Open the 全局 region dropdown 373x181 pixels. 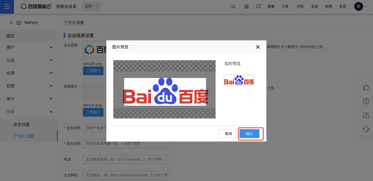click(x=91, y=6)
